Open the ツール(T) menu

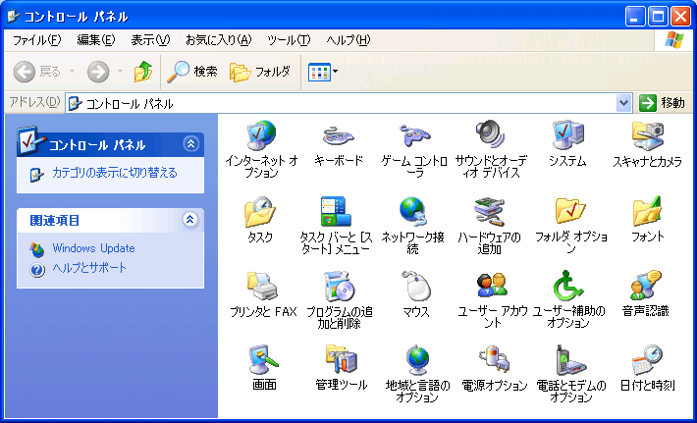tap(289, 40)
